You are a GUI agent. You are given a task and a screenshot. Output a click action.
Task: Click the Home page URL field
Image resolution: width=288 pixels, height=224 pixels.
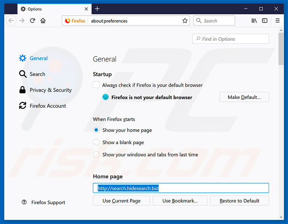181,188
